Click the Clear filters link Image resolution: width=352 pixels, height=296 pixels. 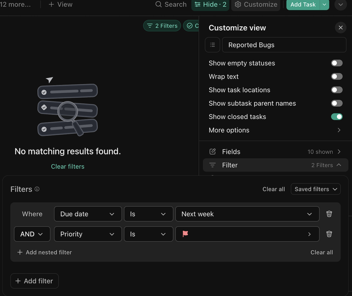(x=67, y=166)
